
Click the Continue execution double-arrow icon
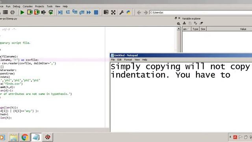click(89, 12)
